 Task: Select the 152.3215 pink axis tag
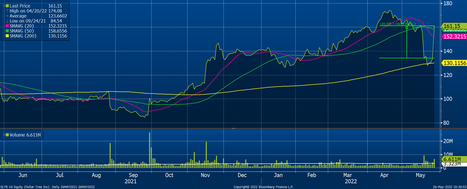click(454, 36)
